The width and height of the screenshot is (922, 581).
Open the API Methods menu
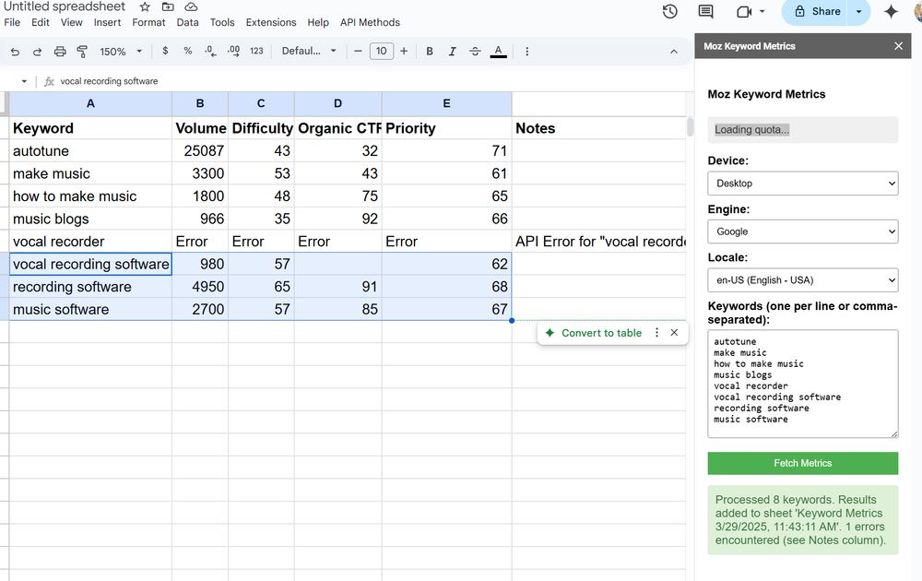(370, 22)
